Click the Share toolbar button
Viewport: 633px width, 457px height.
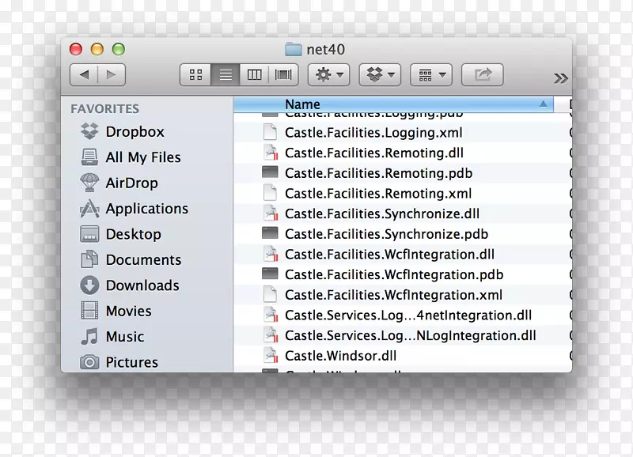click(x=482, y=75)
